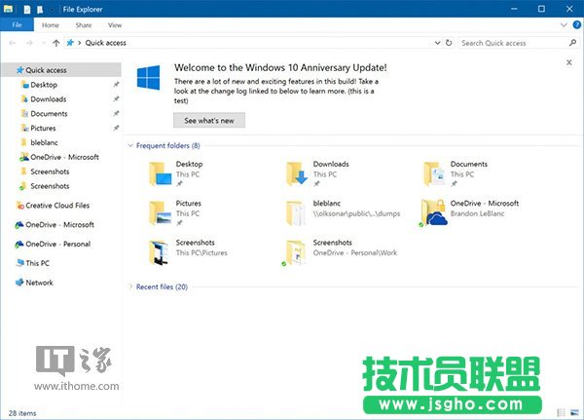Open Creative Cloud Files in the sidebar
This screenshot has width=584, height=420.
click(x=57, y=206)
